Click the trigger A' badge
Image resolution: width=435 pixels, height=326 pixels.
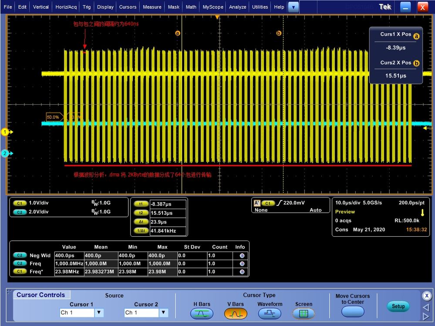pyautogui.click(x=256, y=203)
